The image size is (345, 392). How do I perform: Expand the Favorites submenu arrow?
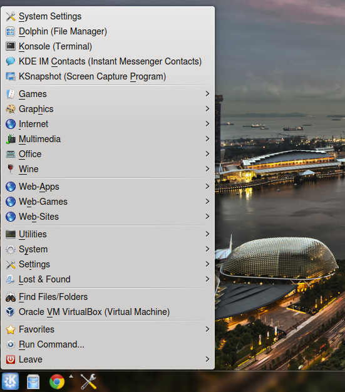coord(207,329)
